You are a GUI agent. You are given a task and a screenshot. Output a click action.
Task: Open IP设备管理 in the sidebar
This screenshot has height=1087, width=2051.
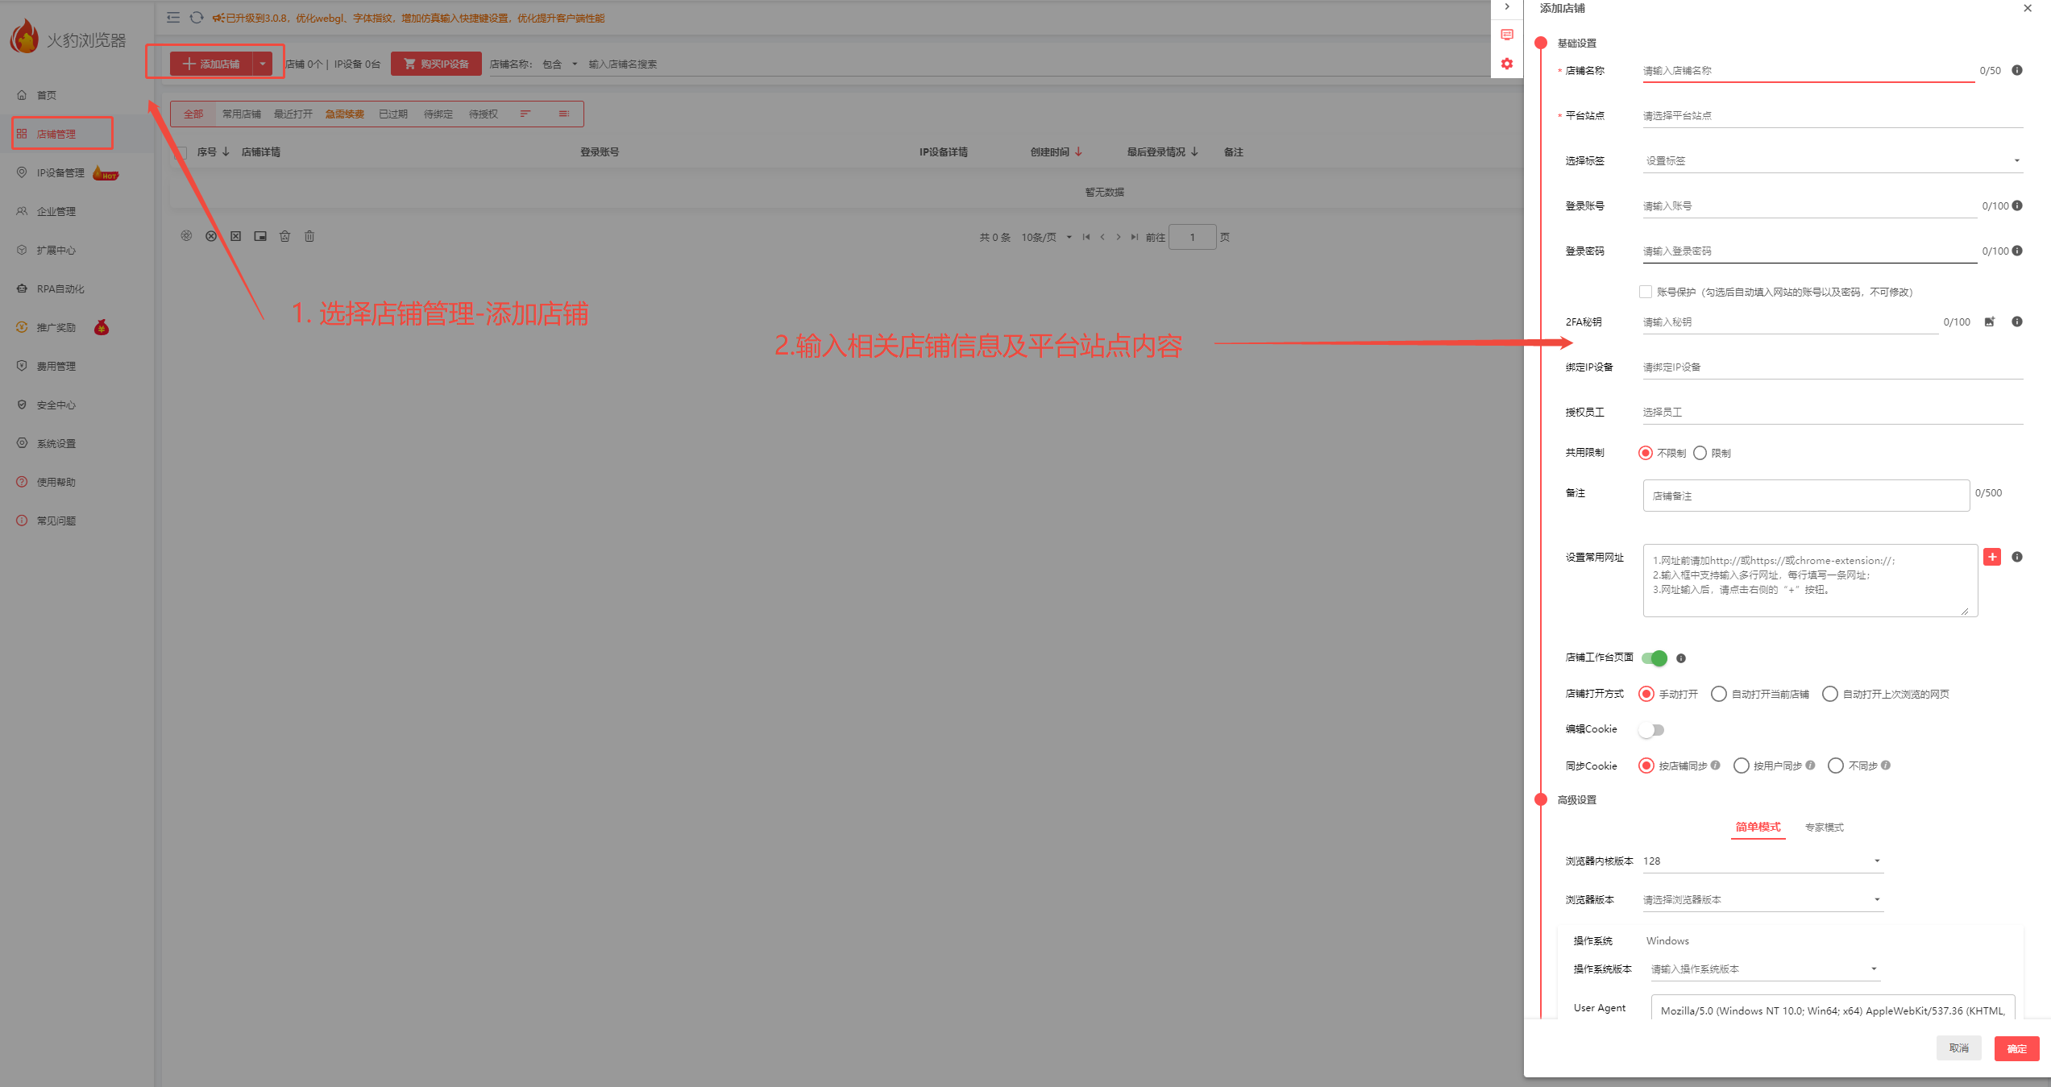pos(60,172)
